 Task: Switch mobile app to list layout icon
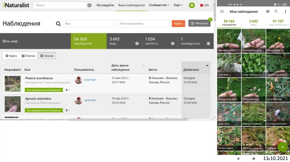point(268,11)
